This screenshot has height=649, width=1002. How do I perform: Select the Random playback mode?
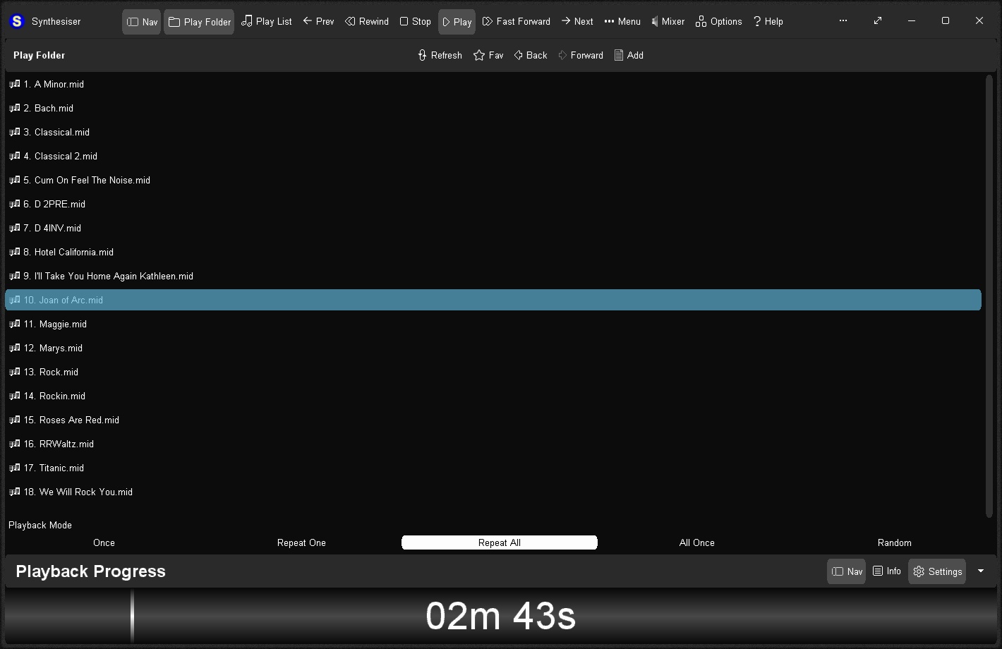click(x=894, y=542)
